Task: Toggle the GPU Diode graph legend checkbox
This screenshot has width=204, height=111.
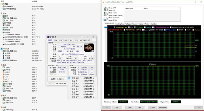Action: click(165, 30)
